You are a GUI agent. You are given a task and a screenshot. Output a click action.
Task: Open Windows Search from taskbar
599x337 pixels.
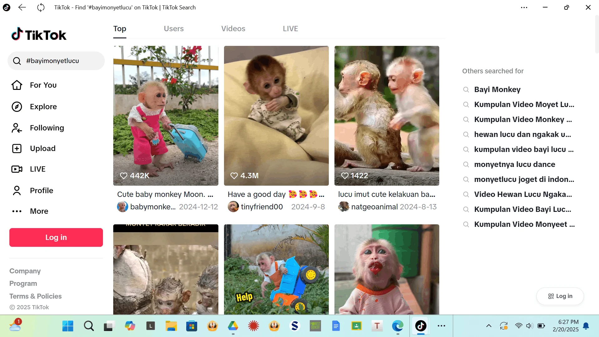click(x=89, y=326)
